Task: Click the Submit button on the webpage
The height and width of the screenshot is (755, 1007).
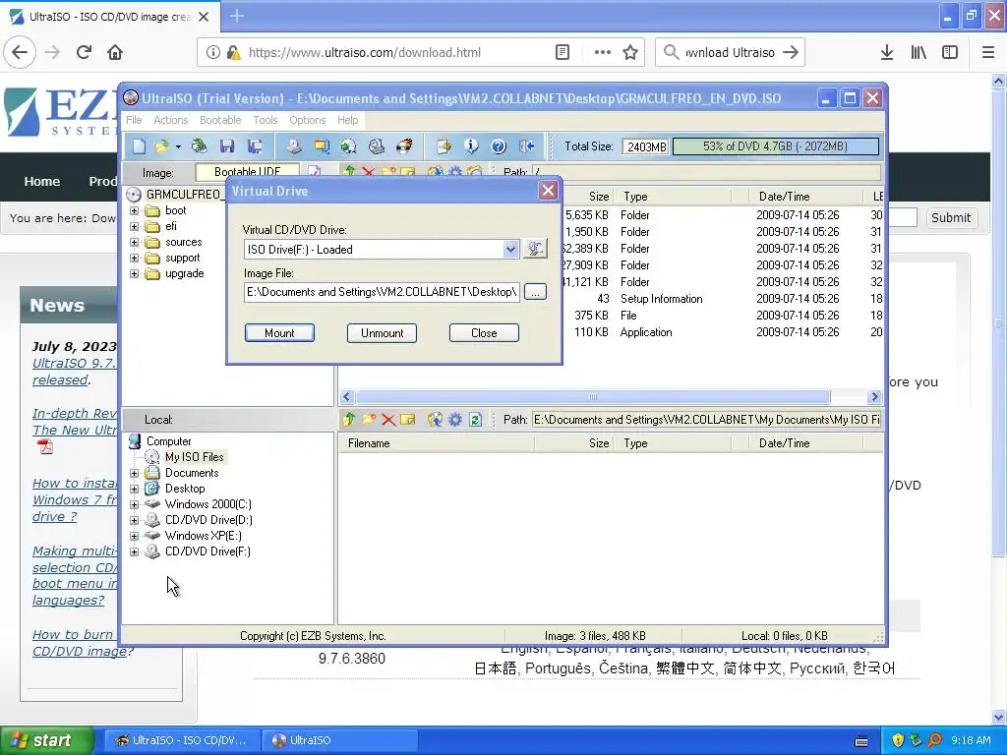Action: [951, 217]
